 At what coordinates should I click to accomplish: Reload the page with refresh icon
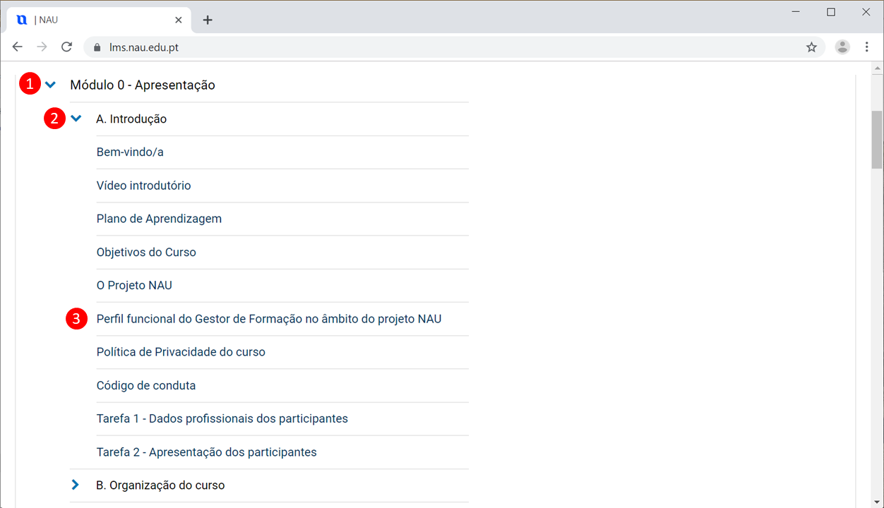tap(67, 47)
